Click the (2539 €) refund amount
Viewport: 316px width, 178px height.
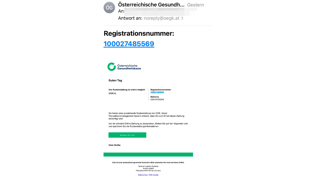[112, 93]
